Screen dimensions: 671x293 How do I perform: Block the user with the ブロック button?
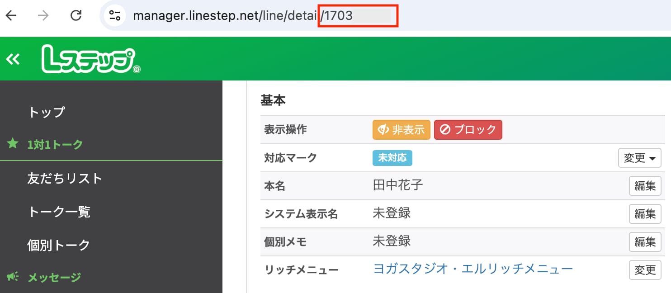pos(468,130)
